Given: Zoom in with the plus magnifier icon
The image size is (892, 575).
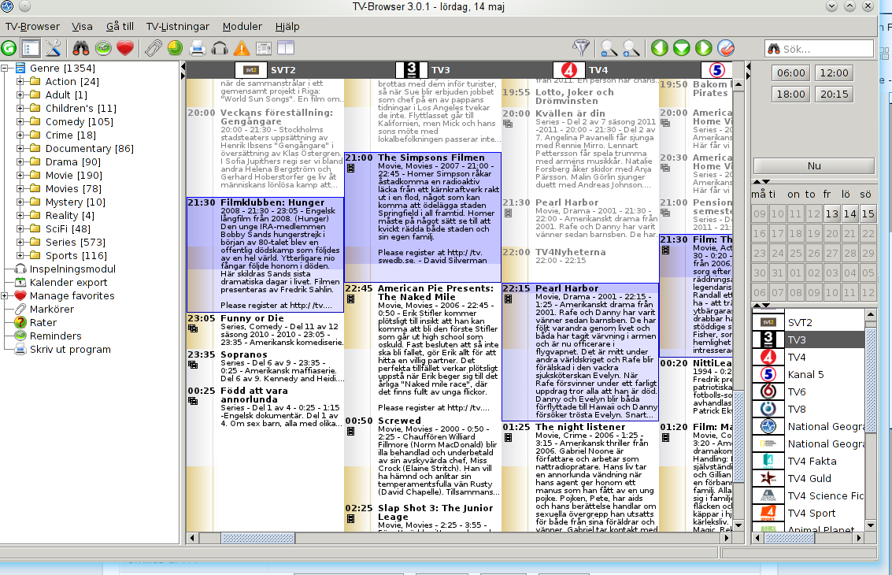Looking at the screenshot, I should [631, 48].
